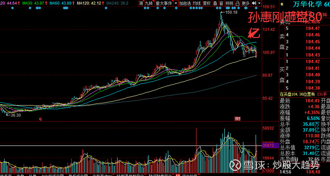Image resolution: width=330 pixels, height=176 pixels.
Task: Click the red 测 marker under the chart
Action: click(x=238, y=119)
